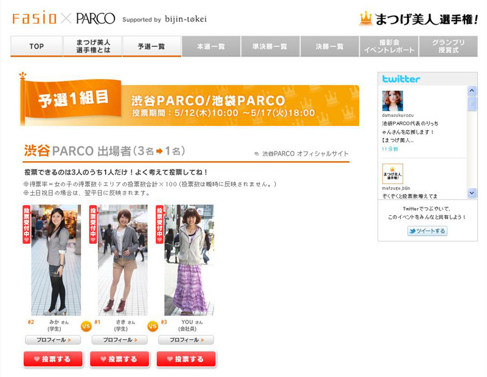Open the 決勝一覧 tab
Image resolution: width=487 pixels, height=377 pixels.
(x=330, y=46)
